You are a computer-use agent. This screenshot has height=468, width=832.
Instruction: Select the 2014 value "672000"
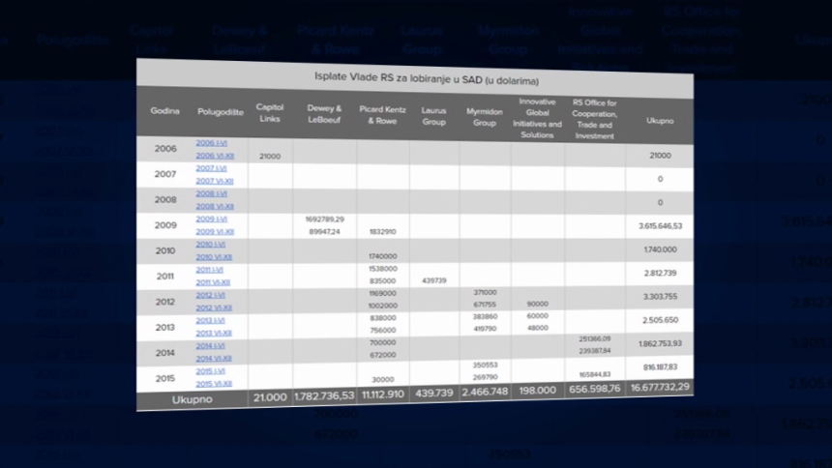pyautogui.click(x=383, y=355)
